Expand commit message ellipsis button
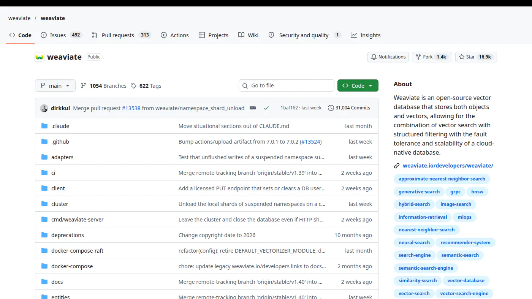The image size is (532, 299). pyautogui.click(x=253, y=108)
